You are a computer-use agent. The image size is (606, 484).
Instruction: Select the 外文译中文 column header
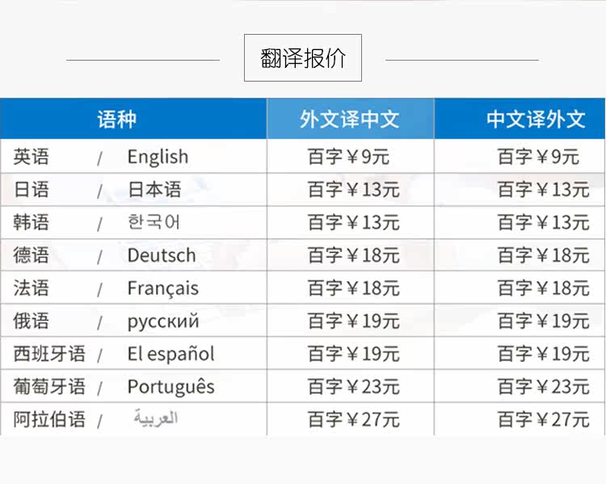tap(350, 120)
